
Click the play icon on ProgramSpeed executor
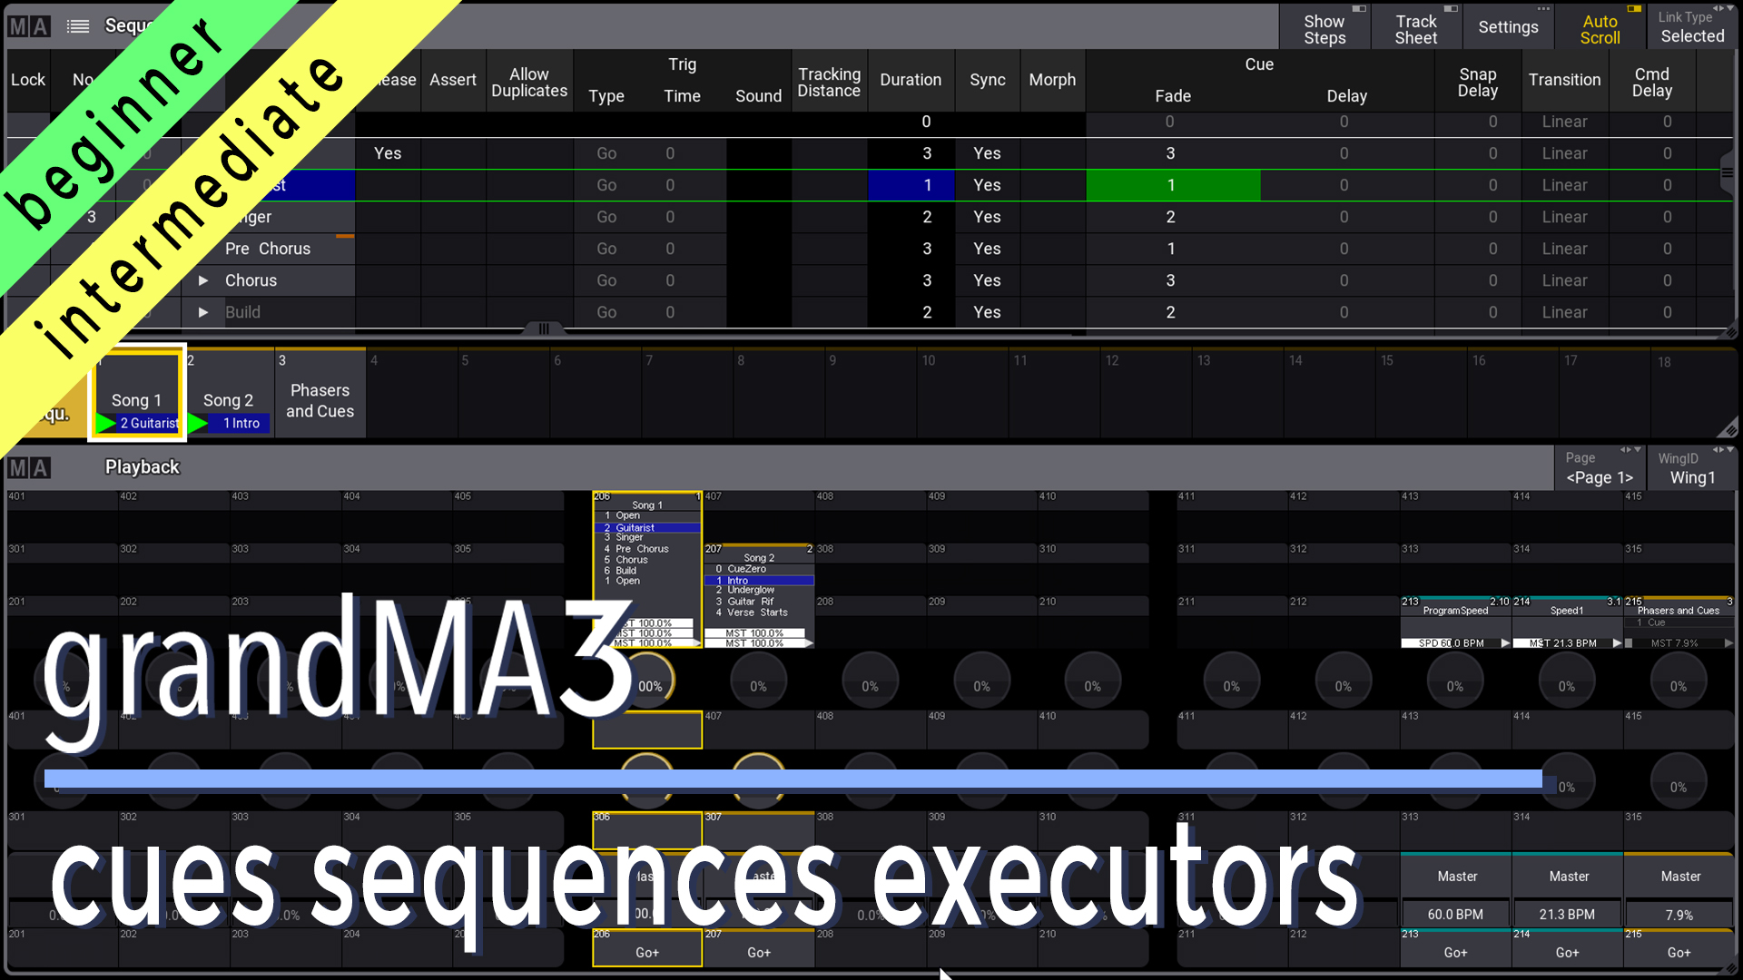[1505, 642]
